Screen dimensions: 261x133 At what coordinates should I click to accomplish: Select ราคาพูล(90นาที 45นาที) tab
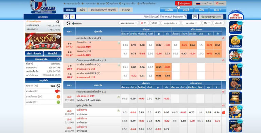coord(103,10)
